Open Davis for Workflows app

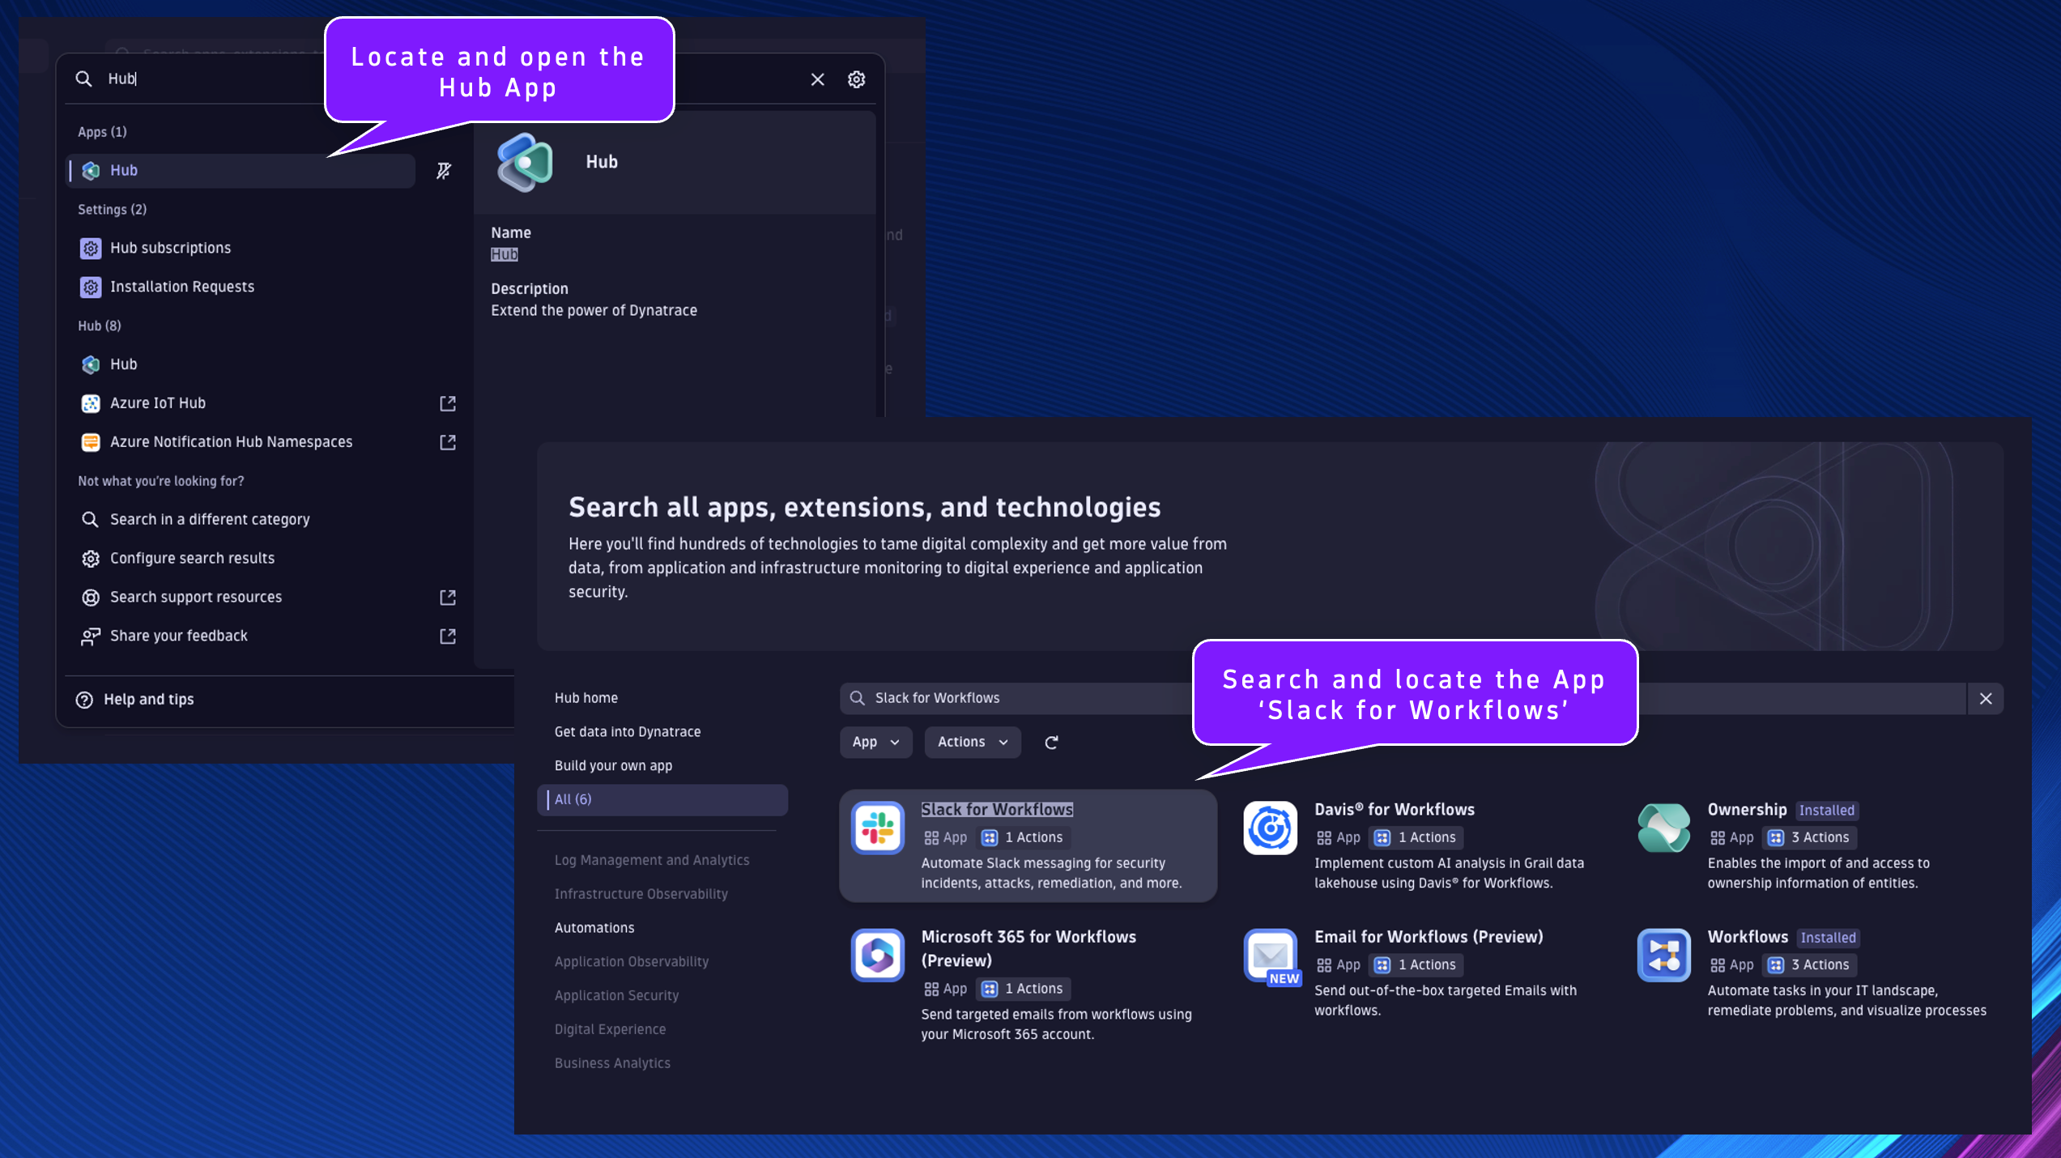point(1395,810)
